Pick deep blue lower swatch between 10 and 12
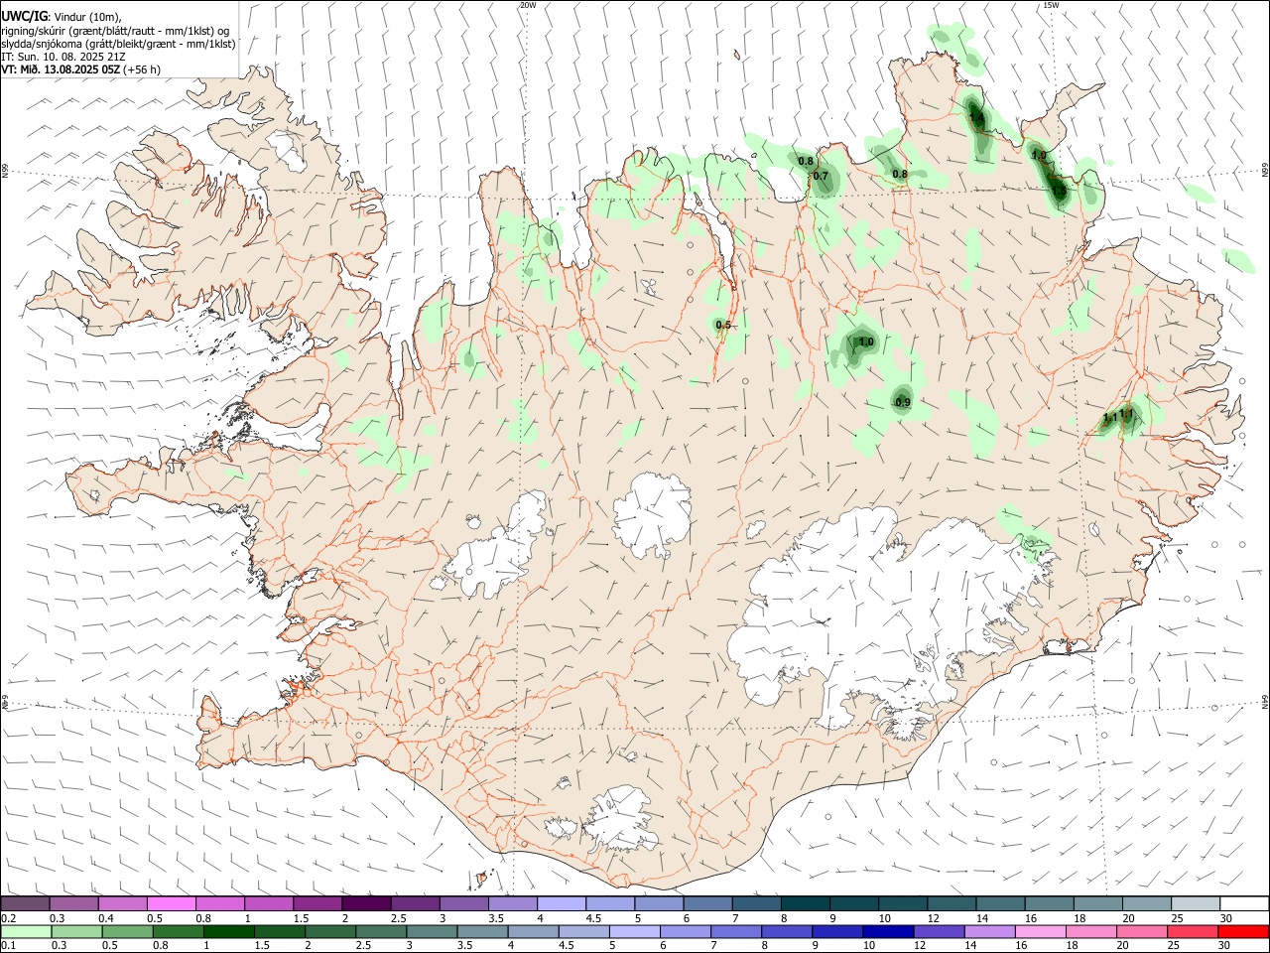Screen dimensions: 1270x953 click(888, 931)
